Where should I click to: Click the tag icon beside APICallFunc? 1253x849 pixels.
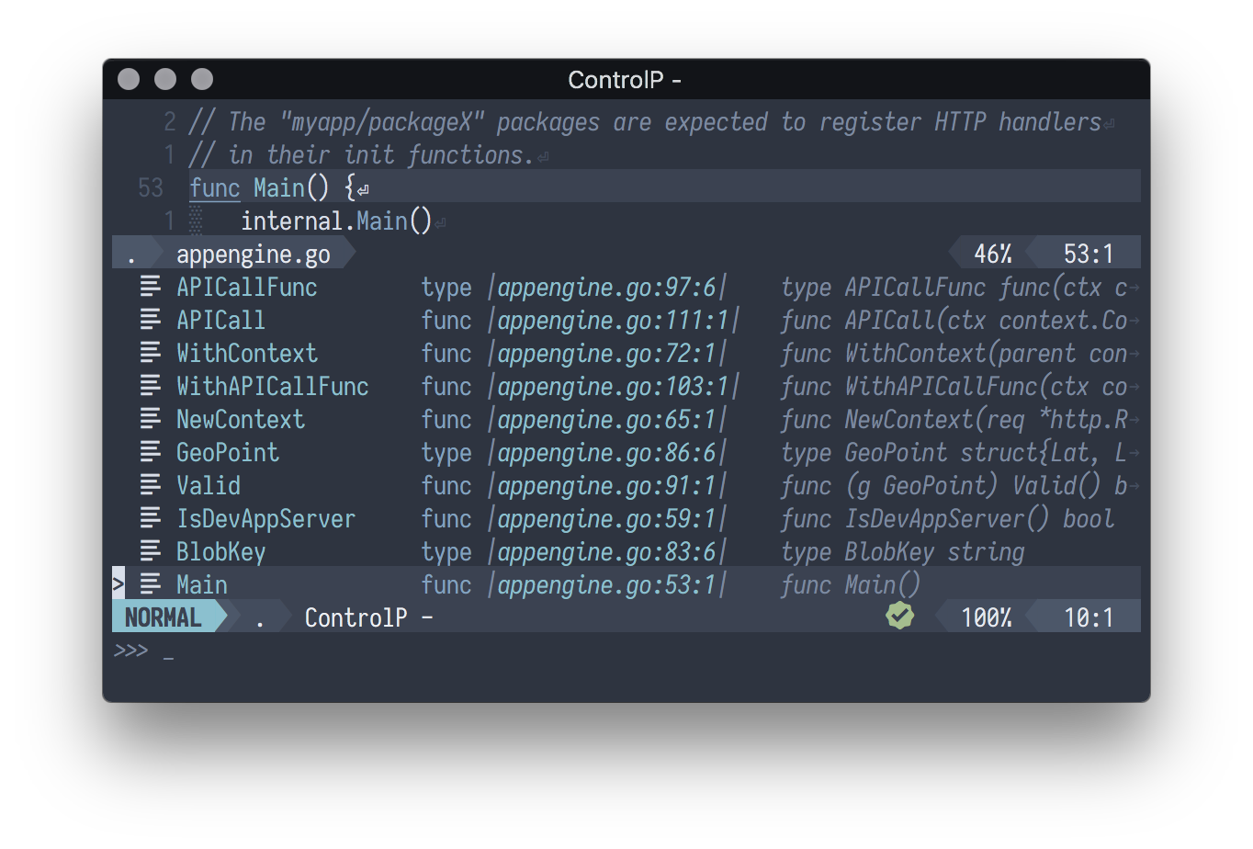151,288
